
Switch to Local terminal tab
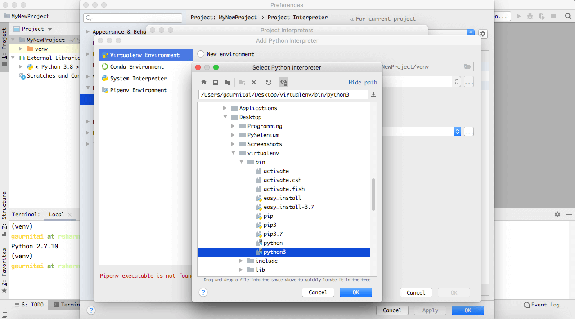(x=57, y=214)
